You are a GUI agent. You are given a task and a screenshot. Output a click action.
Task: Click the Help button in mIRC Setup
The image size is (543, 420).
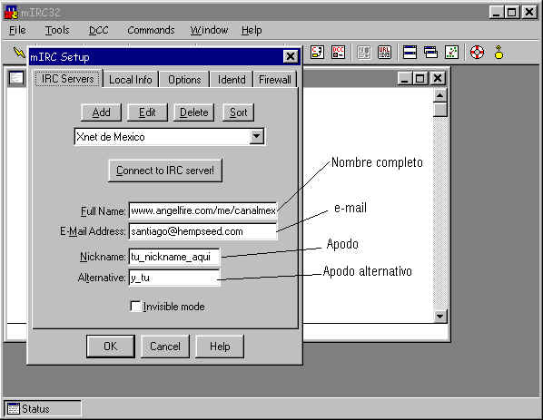coord(220,346)
